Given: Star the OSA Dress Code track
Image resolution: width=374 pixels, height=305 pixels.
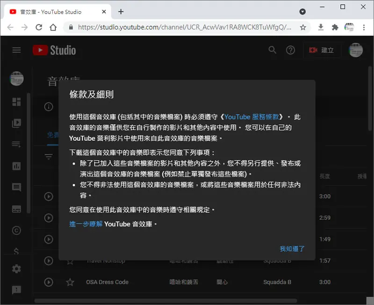Looking at the screenshot, I should (x=70, y=282).
